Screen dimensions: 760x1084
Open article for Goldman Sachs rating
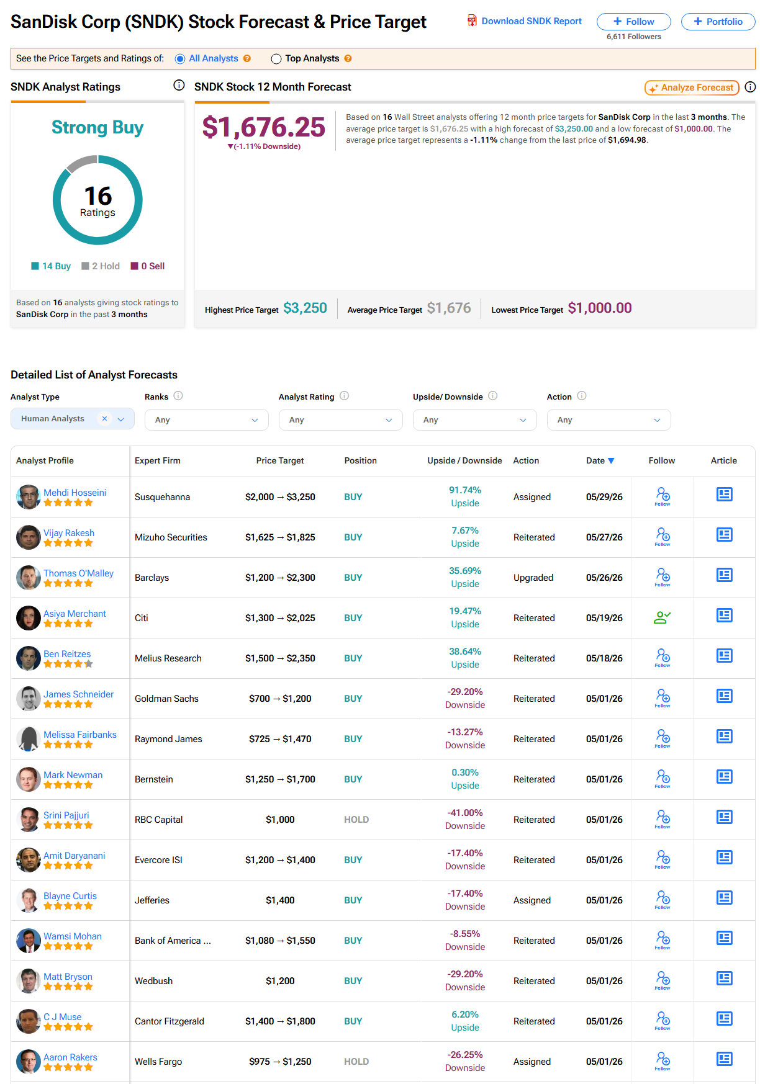[725, 696]
